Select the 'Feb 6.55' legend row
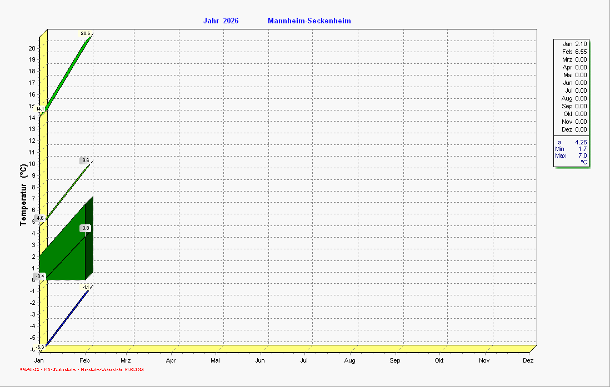Viewport: 610px width, 387px height. [574, 52]
